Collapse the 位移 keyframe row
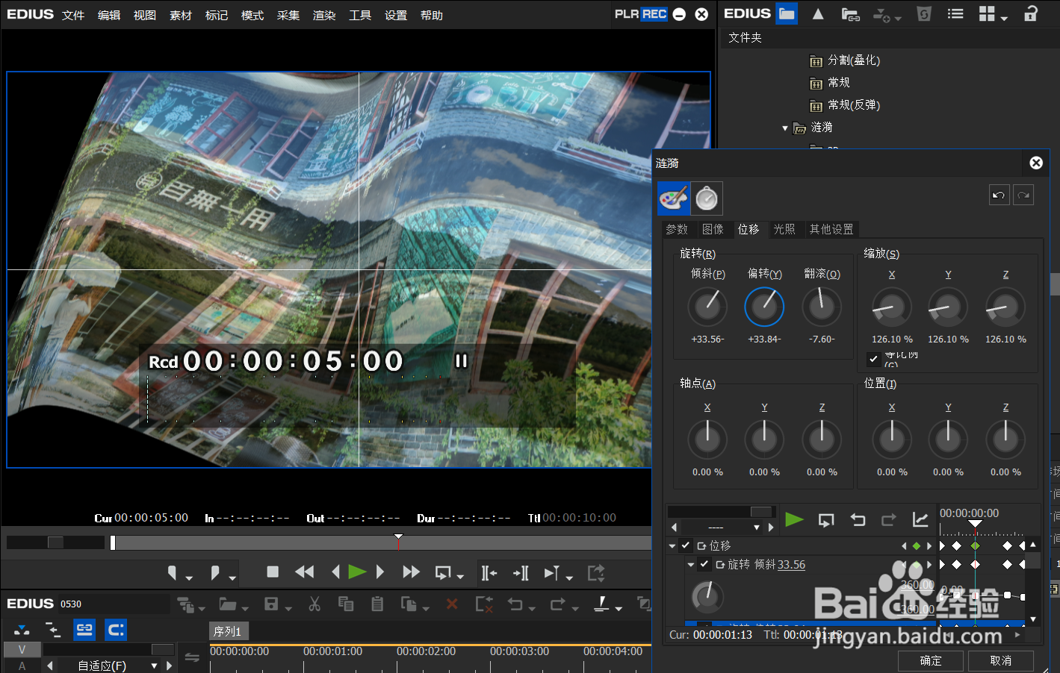 tap(672, 546)
